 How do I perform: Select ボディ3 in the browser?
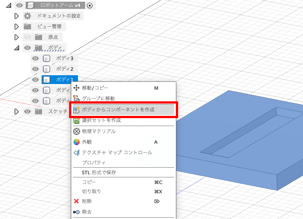(65, 58)
